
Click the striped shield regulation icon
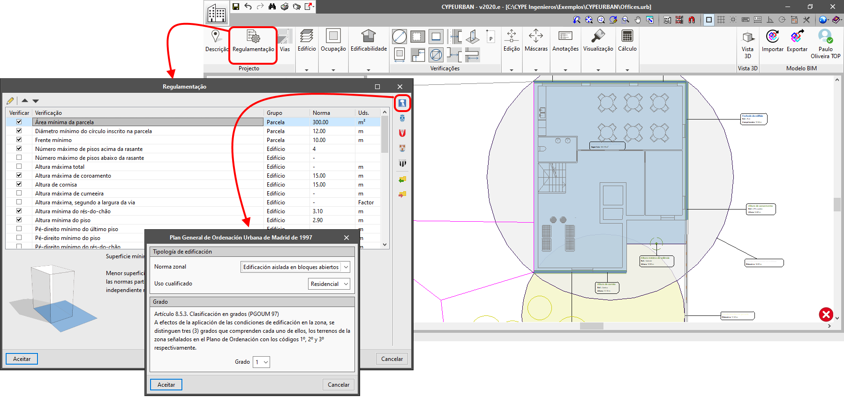[x=402, y=163]
